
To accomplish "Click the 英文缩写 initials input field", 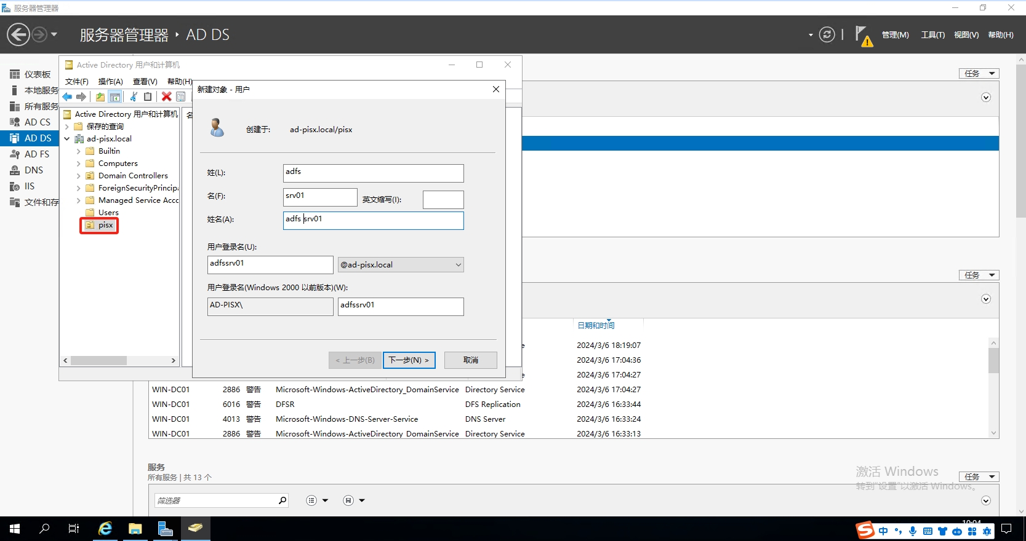I will pyautogui.click(x=443, y=200).
